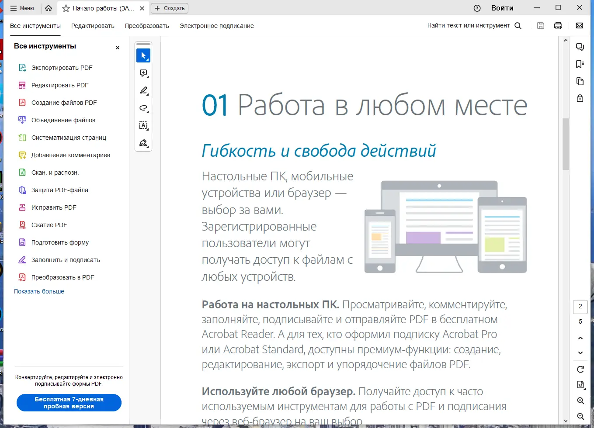Pick the freehand drawing tool

(x=143, y=108)
